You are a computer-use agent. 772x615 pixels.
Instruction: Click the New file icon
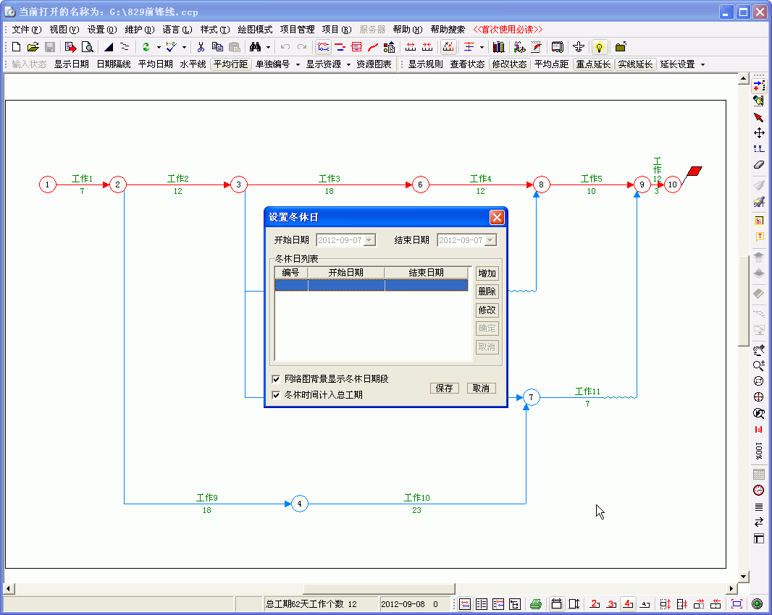16,47
